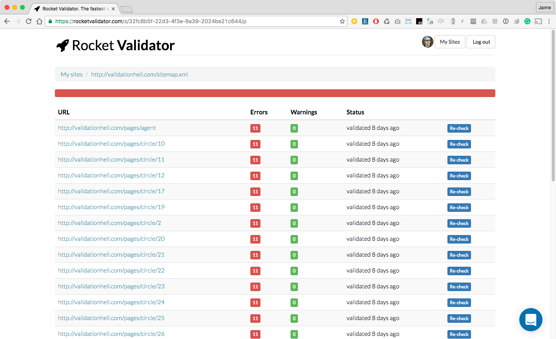Re-check the circle/10 row
This screenshot has width=556, height=339.
tap(459, 144)
